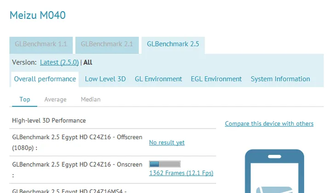Click the Egypt HD Onscreen progress bar

(x=165, y=164)
